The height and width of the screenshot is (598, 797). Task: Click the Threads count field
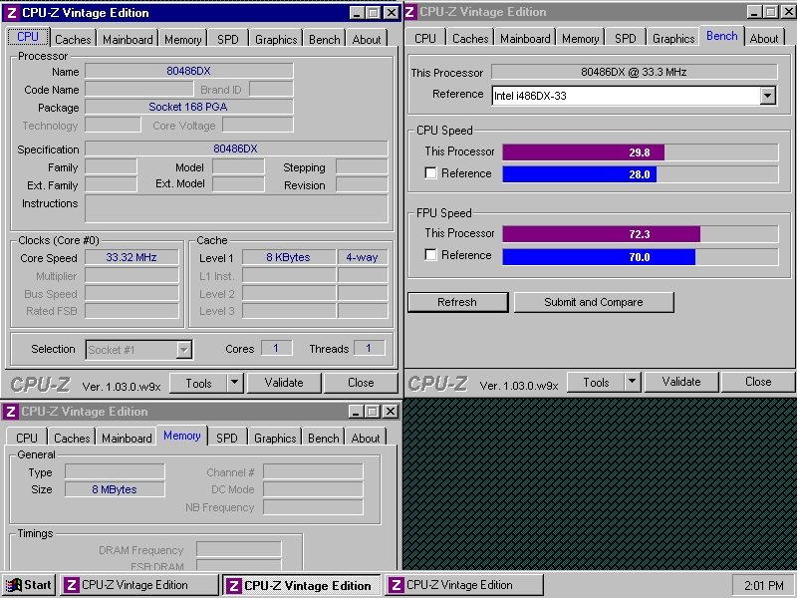click(x=369, y=348)
